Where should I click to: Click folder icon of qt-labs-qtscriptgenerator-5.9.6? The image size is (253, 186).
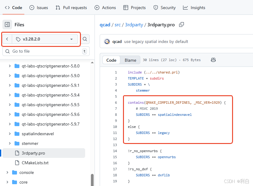[17, 114]
